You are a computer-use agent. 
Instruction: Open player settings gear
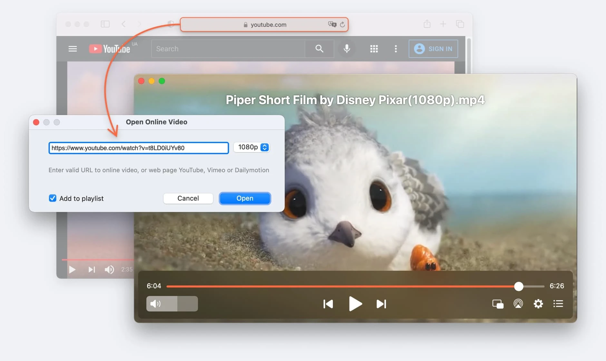click(x=538, y=304)
